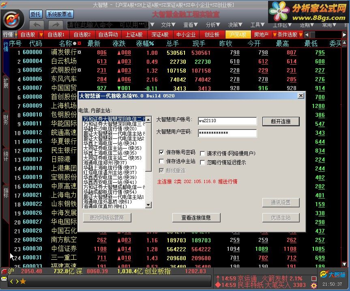Click the red box icon beside 沪 index

(x=4, y=272)
